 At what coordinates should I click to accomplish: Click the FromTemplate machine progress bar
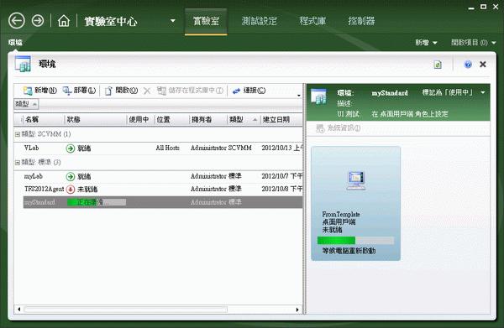(x=355, y=241)
